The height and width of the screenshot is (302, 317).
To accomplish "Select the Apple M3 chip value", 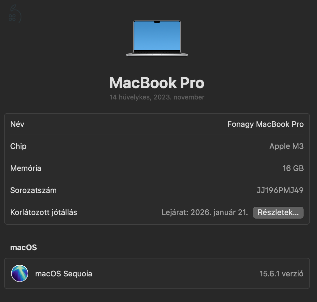I will pos(287,146).
